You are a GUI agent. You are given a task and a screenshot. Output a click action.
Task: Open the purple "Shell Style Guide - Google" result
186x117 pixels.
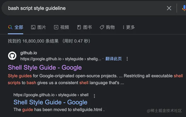click(45, 68)
